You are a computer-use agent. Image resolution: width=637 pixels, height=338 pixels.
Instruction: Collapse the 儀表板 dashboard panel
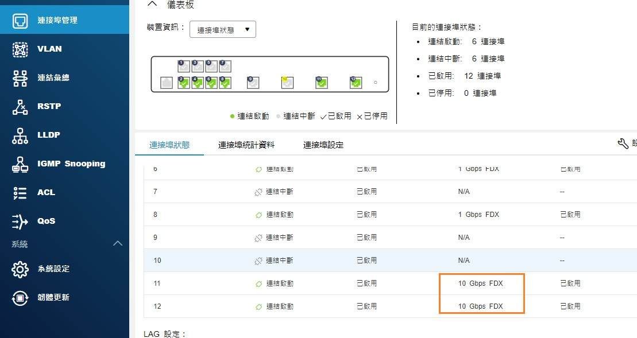click(x=152, y=4)
